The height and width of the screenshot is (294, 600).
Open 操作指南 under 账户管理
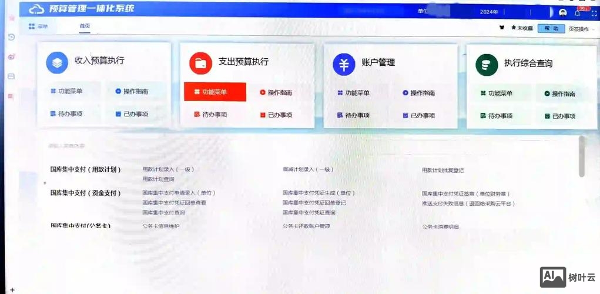tap(418, 93)
